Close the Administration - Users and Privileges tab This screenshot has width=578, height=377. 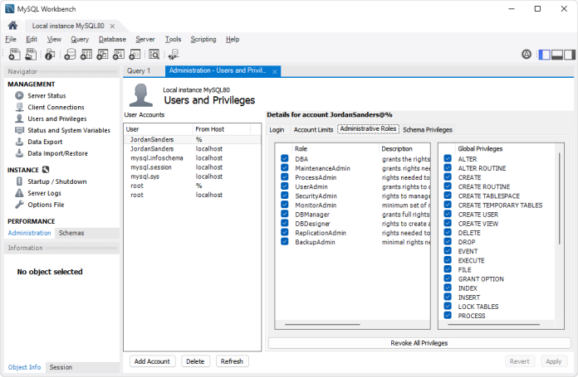[275, 71]
